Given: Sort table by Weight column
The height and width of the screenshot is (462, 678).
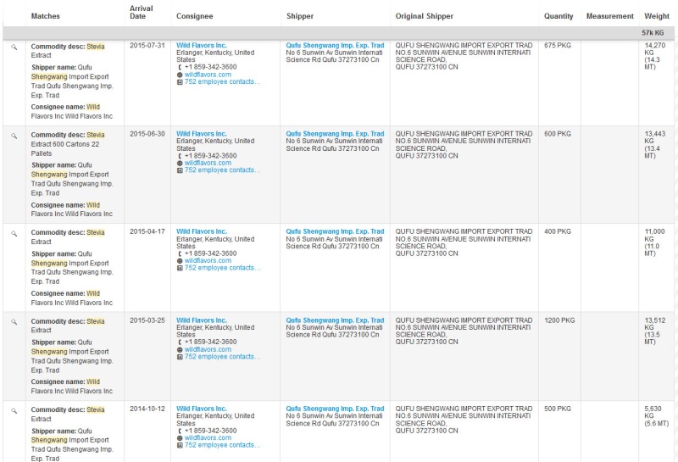Looking at the screenshot, I should coord(657,16).
